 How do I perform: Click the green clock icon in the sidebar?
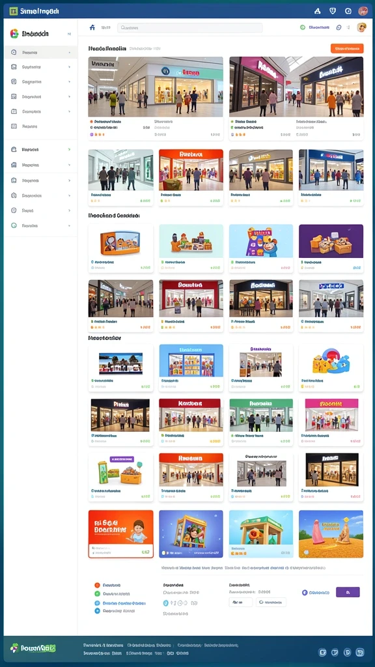[x=14, y=225]
